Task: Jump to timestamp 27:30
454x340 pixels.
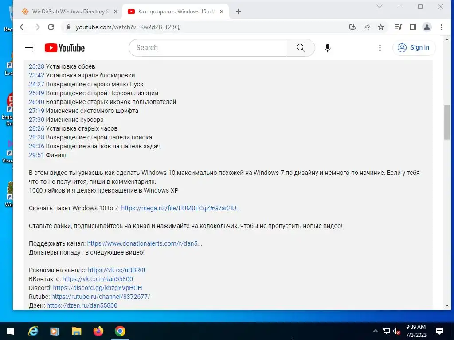Action: [36, 120]
